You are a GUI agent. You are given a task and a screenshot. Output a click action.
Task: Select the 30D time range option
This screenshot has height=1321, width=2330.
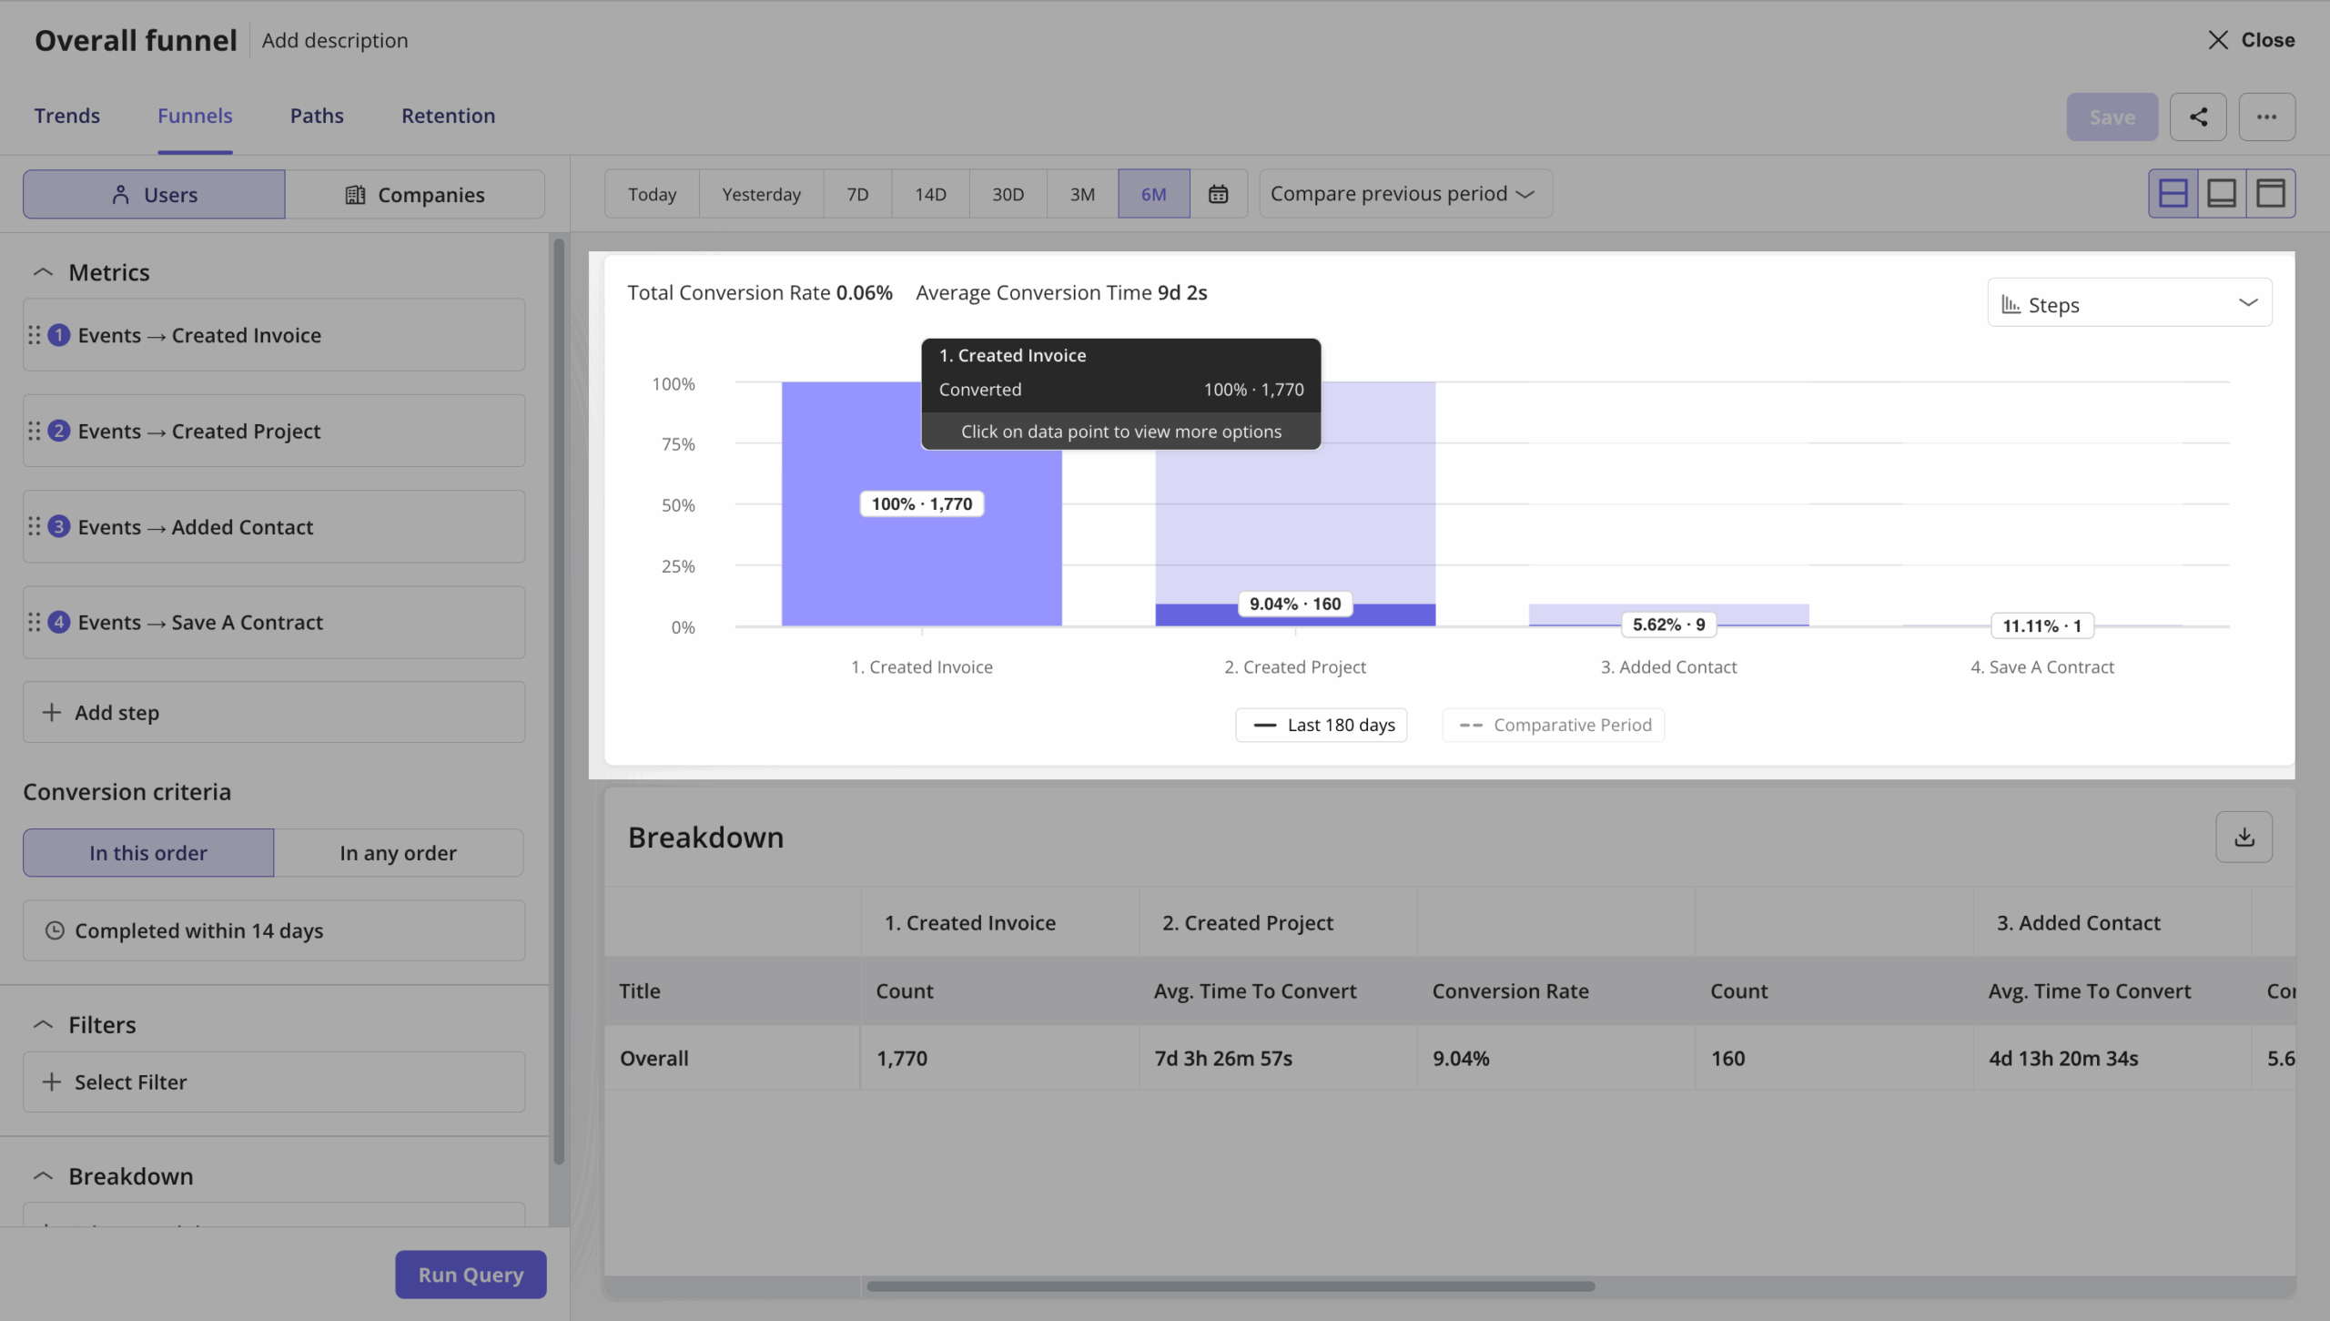pyautogui.click(x=1006, y=193)
